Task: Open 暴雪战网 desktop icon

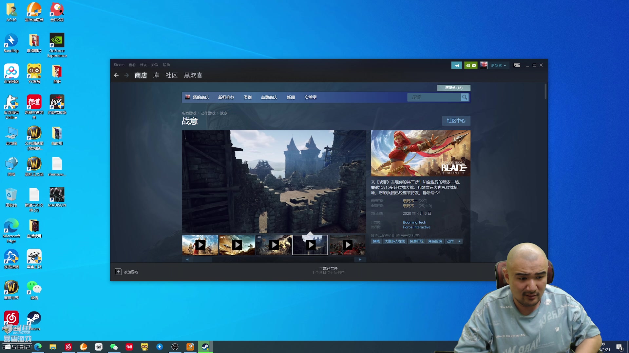Action: [x=11, y=259]
